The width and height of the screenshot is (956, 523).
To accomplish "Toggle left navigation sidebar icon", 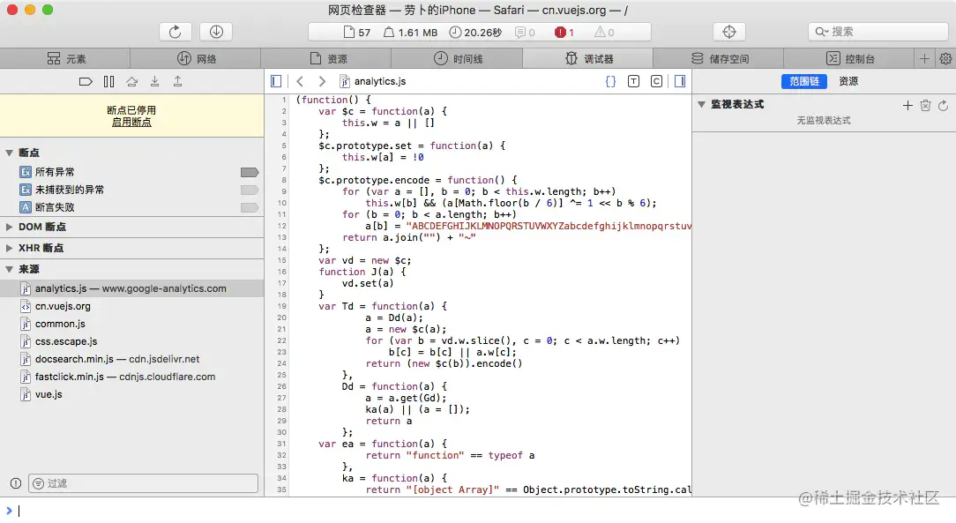I will click(x=275, y=81).
